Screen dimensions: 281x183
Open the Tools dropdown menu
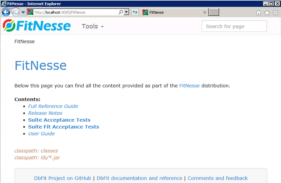[93, 26]
